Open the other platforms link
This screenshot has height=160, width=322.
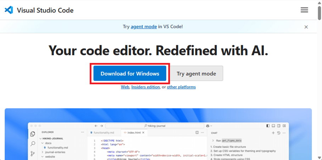(x=181, y=87)
